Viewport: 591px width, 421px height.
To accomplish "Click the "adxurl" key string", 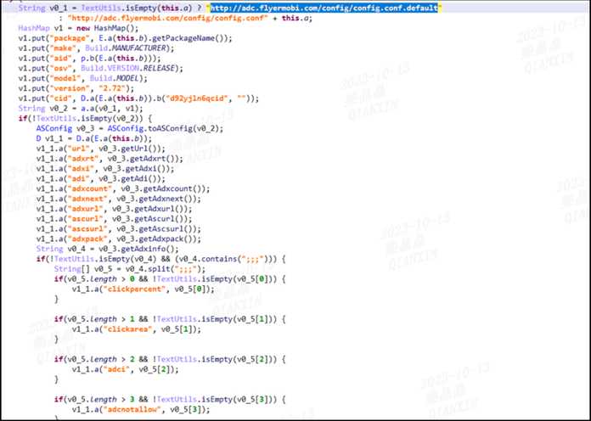I will 85,209.
